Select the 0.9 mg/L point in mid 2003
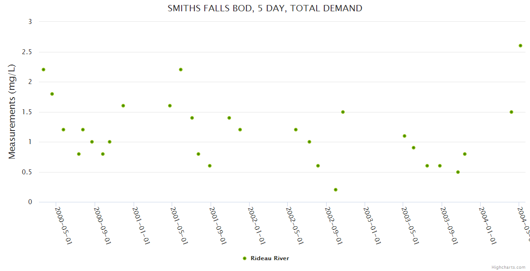The width and height of the screenshot is (530, 271). tap(414, 148)
